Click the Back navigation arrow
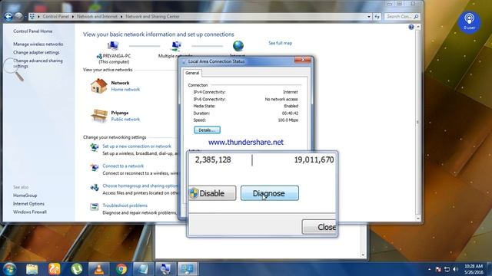The height and width of the screenshot is (276, 492). (x=8, y=16)
